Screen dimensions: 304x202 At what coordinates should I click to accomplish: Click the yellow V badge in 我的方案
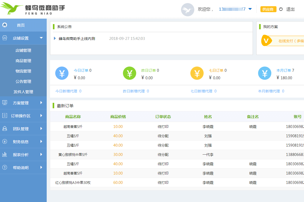click(266, 41)
